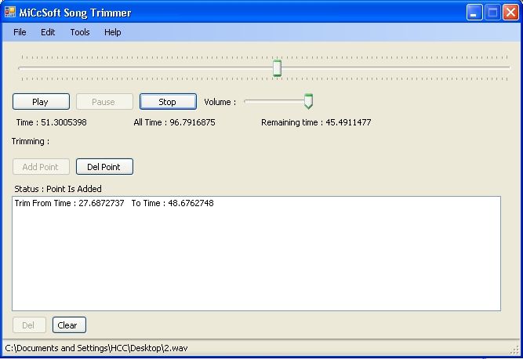
Task: Click the Volume slider thumb
Action: pos(308,101)
